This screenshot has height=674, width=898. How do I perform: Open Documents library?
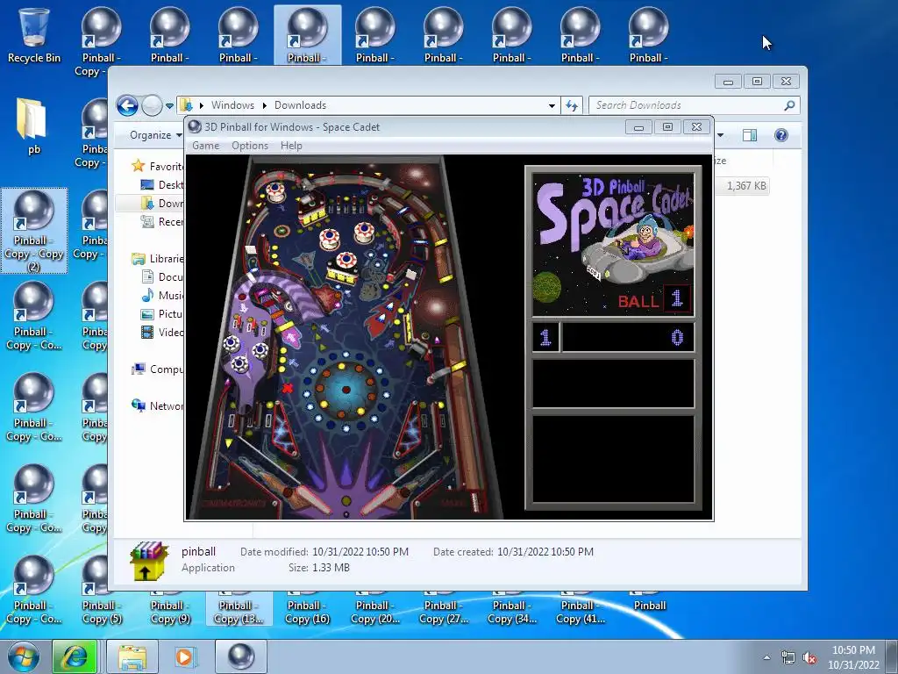pos(162,276)
